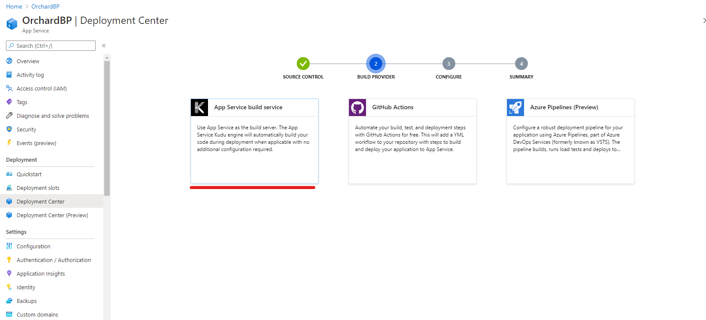Open Authentication / Authorization settings

pos(52,260)
